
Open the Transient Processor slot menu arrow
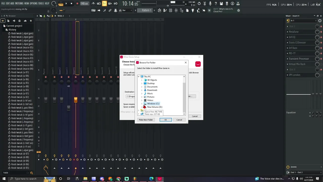(287, 59)
